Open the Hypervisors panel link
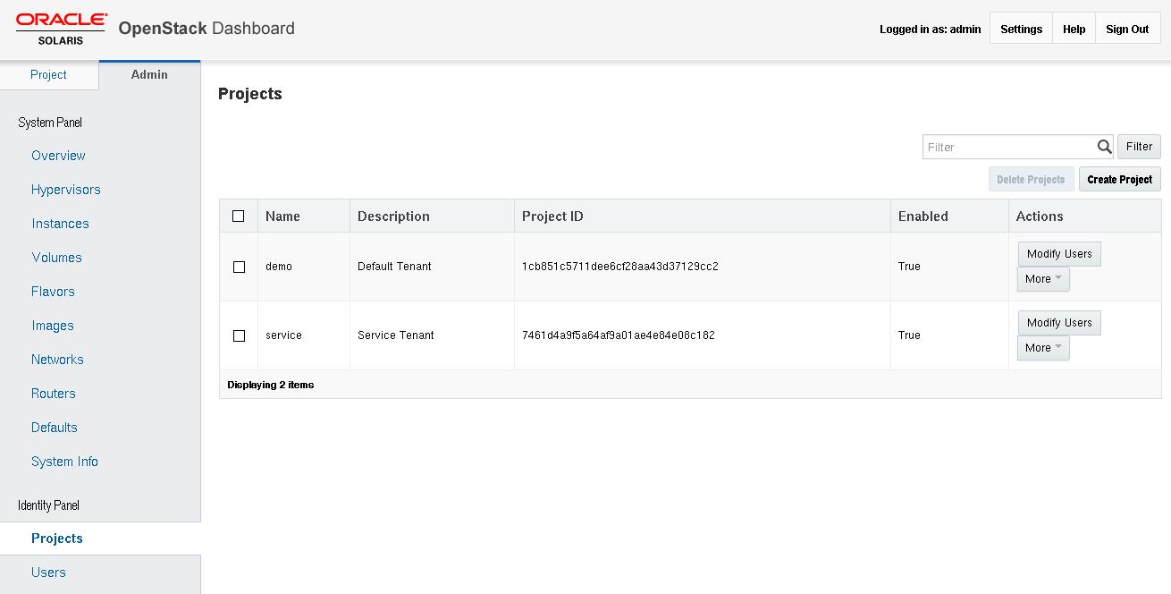Viewport: 1171px width, 594px height. click(66, 190)
